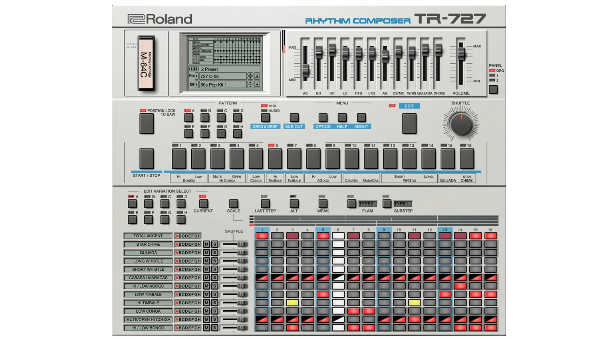The width and height of the screenshot is (615, 339).
Task: Open pattern name field 727 C-08
Action: click(x=223, y=76)
